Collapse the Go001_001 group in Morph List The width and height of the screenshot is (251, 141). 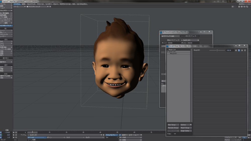(168, 52)
